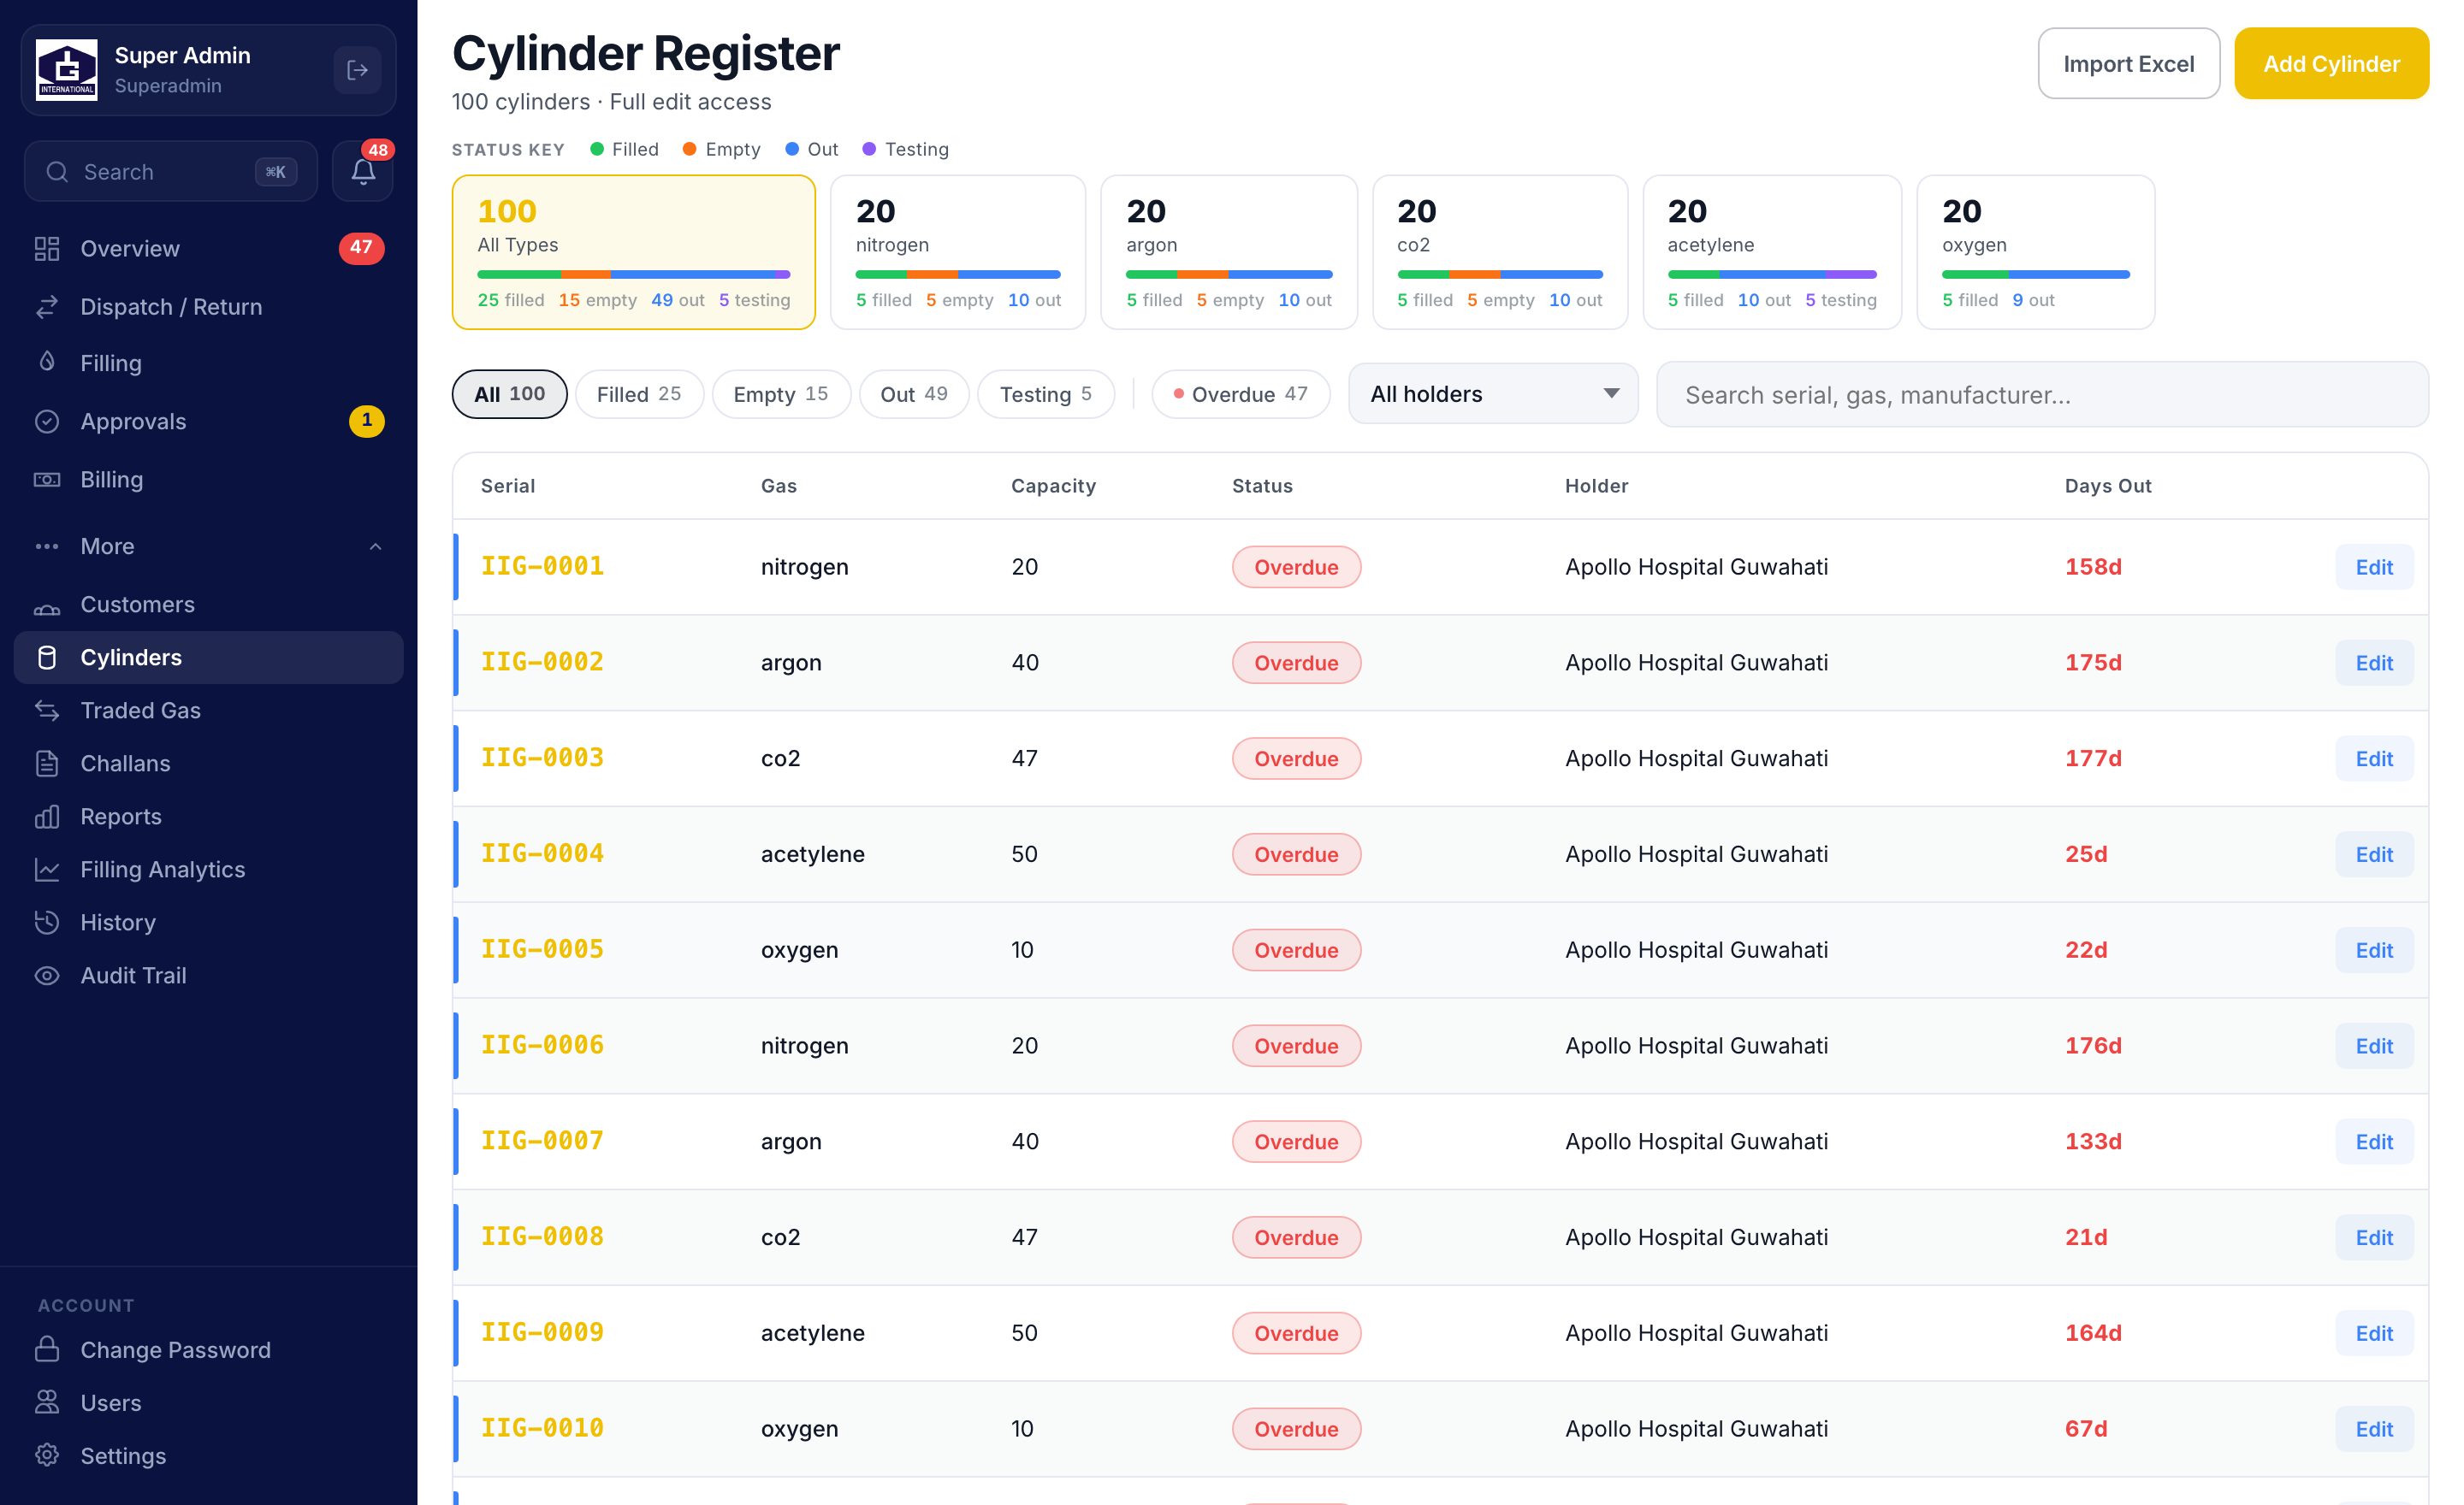Click the Approvals checkmark icon
The image size is (2464, 1505).
point(47,421)
